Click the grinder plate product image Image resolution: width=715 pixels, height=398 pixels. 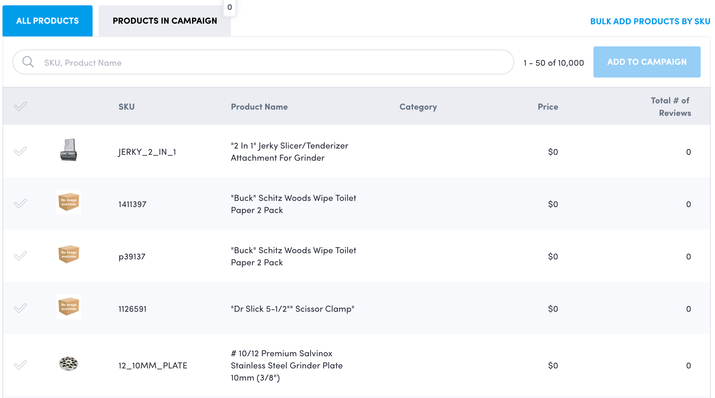[x=69, y=364]
